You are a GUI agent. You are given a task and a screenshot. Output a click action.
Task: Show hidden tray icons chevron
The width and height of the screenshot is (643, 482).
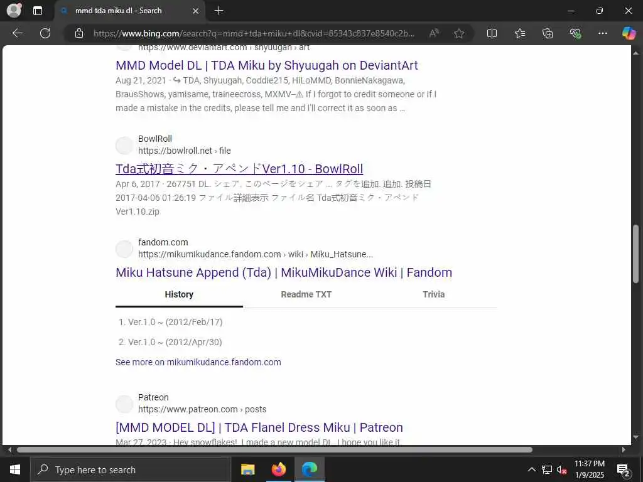531,469
